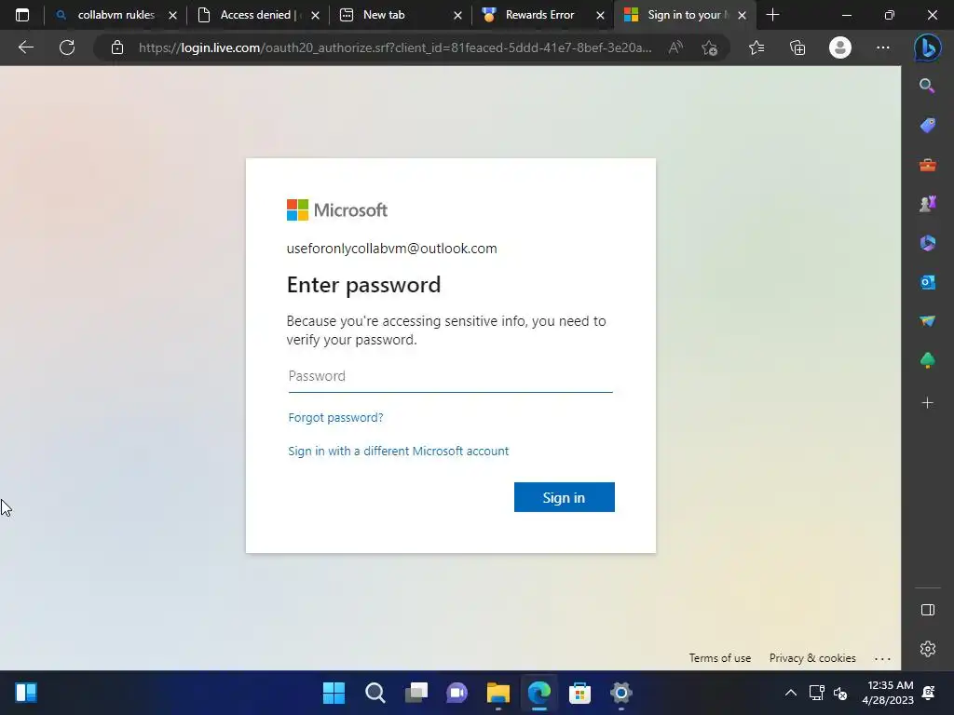Go back using the back arrow
954x715 pixels.
(25, 47)
